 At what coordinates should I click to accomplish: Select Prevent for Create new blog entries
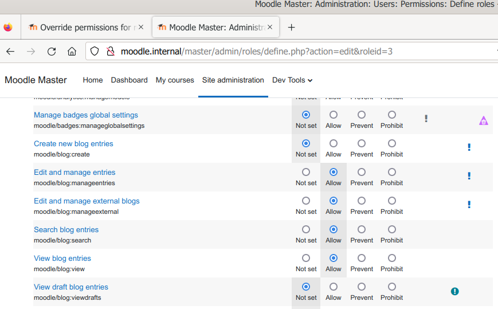point(362,143)
